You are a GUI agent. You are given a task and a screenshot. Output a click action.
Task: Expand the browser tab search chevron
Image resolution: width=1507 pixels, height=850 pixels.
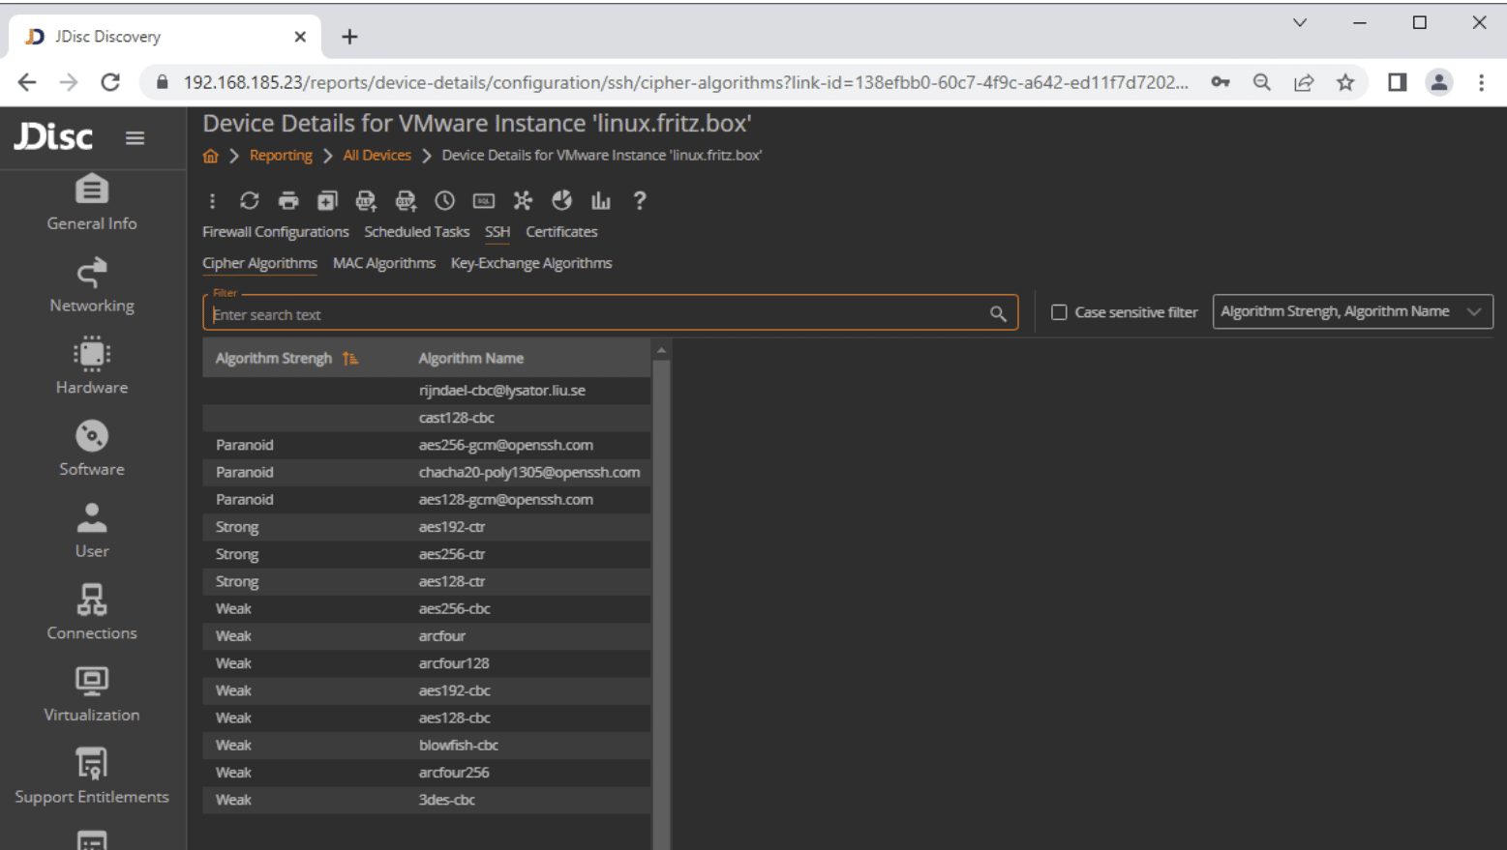point(1299,23)
